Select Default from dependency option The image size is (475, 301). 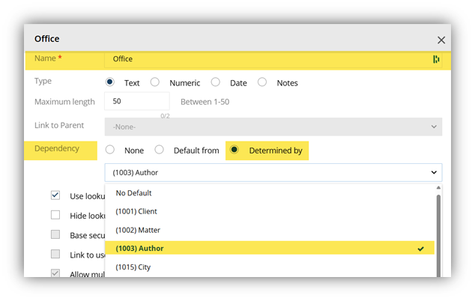(160, 150)
